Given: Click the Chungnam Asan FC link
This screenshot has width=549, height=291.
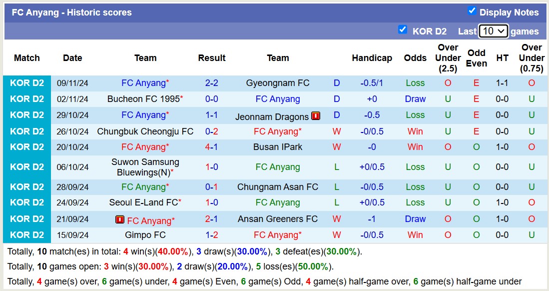Looking at the screenshot, I should tap(278, 187).
